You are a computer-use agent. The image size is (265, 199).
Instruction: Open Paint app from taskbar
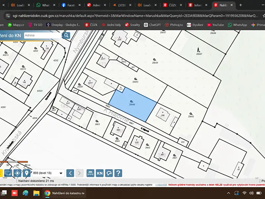coord(26,193)
